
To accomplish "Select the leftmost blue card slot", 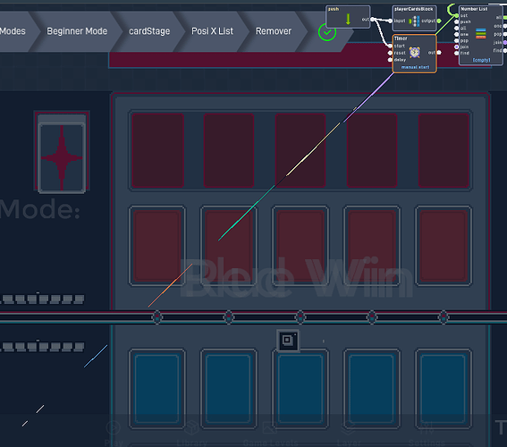I will [157, 389].
